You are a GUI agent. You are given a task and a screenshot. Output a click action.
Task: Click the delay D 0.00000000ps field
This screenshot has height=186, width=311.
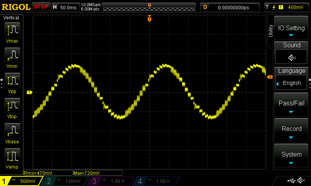(x=230, y=7)
